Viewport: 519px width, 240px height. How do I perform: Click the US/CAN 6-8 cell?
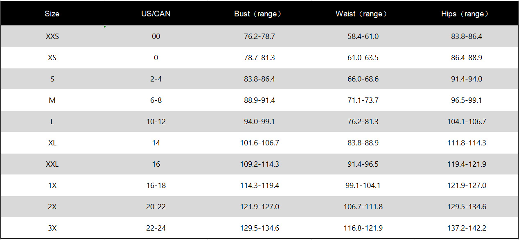[x=156, y=100]
